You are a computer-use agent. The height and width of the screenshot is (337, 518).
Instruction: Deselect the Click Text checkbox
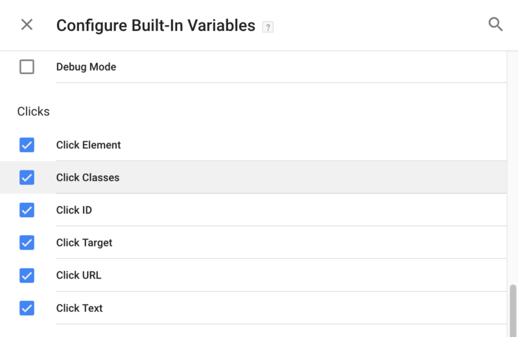click(x=27, y=308)
